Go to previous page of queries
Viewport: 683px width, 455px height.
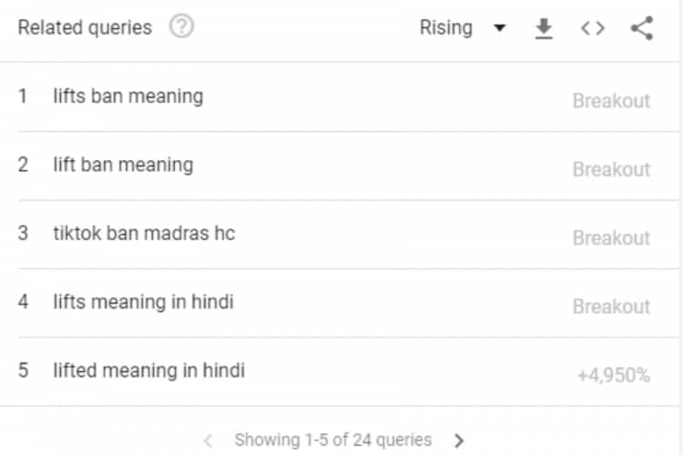pyautogui.click(x=208, y=440)
